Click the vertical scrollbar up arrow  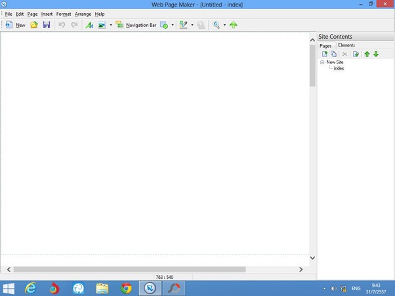[312, 40]
